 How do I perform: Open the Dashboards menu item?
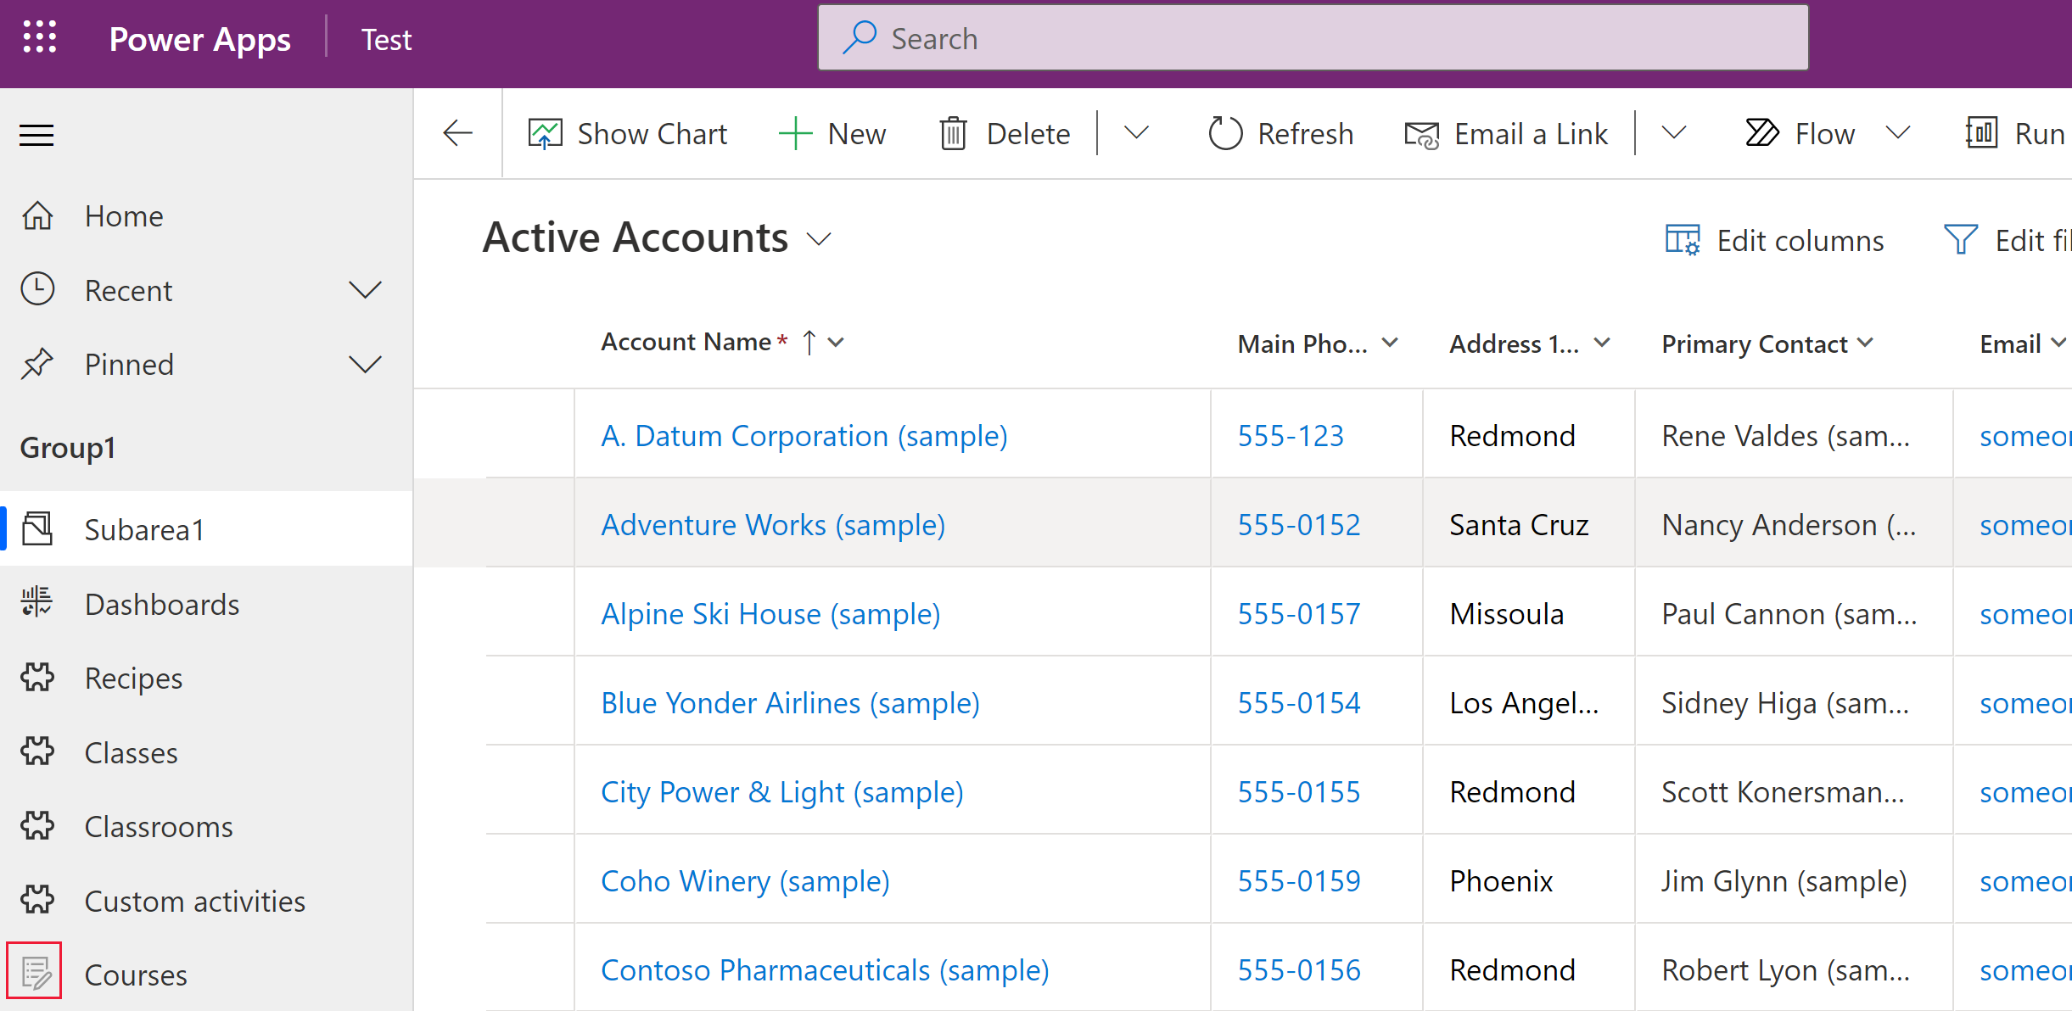[x=163, y=604]
